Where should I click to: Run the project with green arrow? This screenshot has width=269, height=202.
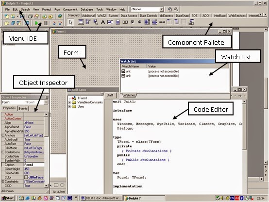pos(36,23)
